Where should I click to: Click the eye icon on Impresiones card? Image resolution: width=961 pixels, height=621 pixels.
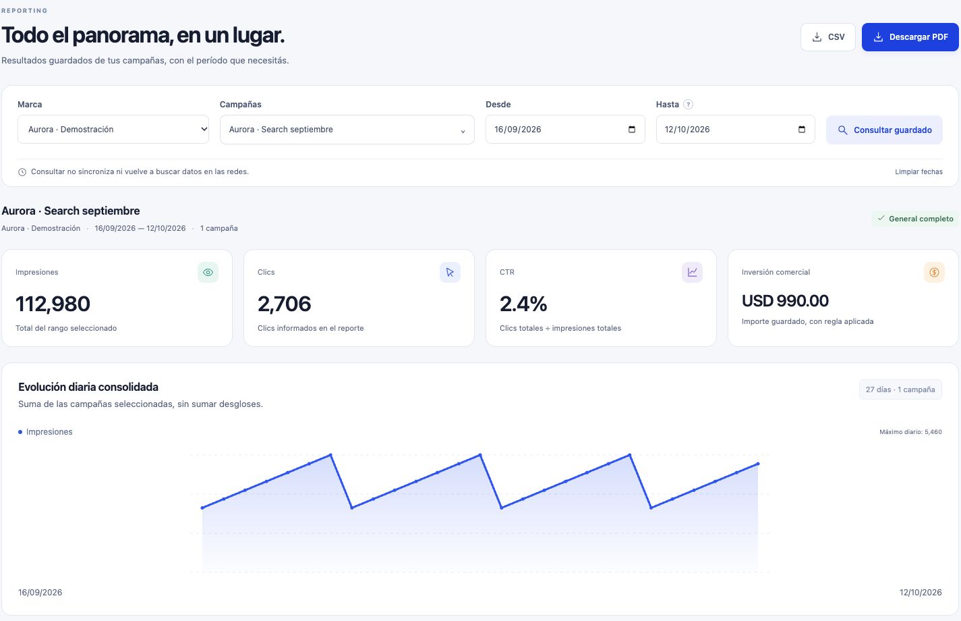click(208, 273)
